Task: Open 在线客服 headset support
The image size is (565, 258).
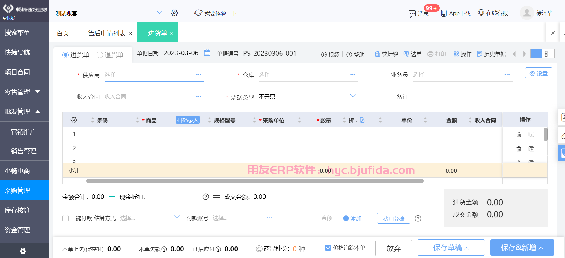Action: coord(481,13)
